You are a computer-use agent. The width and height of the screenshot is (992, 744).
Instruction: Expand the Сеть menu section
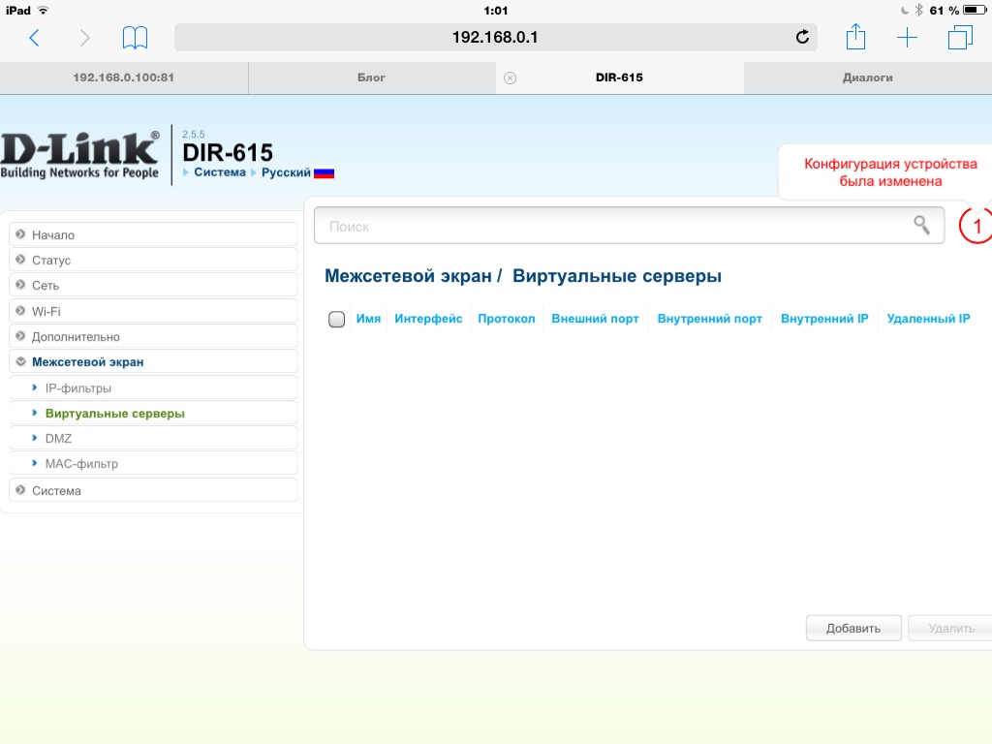pos(153,286)
